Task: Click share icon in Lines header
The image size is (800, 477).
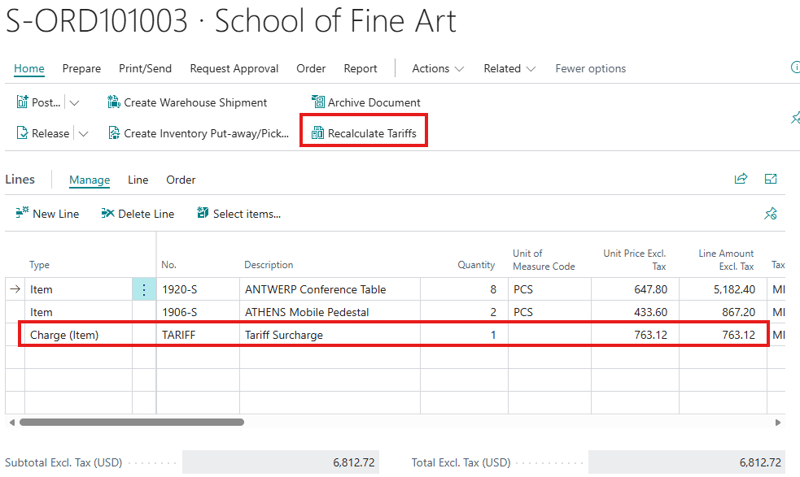Action: pyautogui.click(x=741, y=180)
